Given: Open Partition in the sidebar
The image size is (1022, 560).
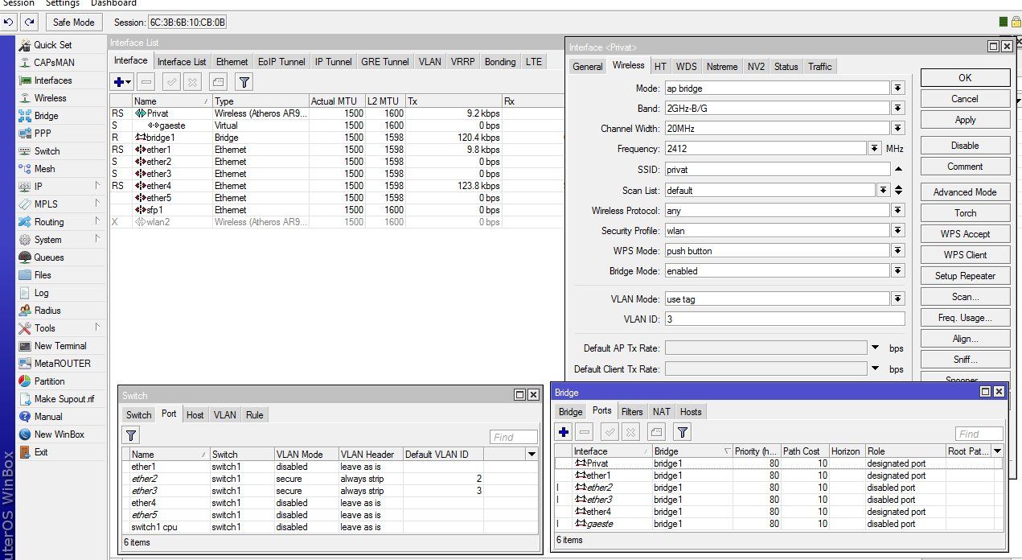Looking at the screenshot, I should (49, 381).
